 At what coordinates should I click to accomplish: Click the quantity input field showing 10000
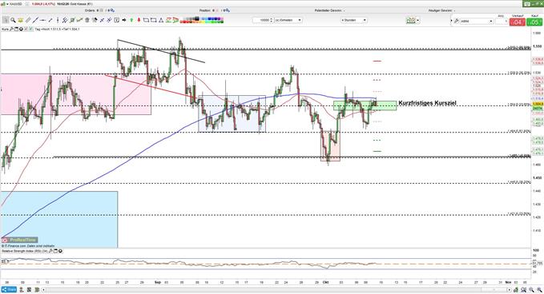(x=263, y=20)
